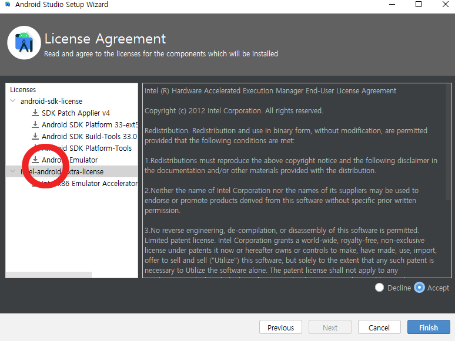455x341 pixels.
Task: Click the Next button
Action: pos(330,327)
